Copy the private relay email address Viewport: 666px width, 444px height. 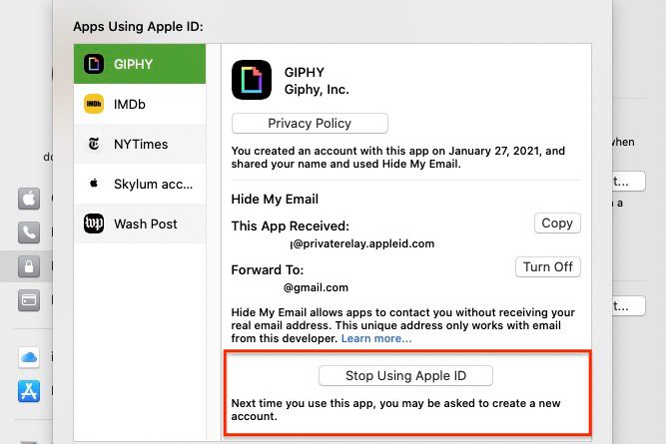tap(557, 223)
